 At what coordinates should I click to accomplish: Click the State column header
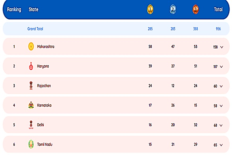(x=33, y=10)
